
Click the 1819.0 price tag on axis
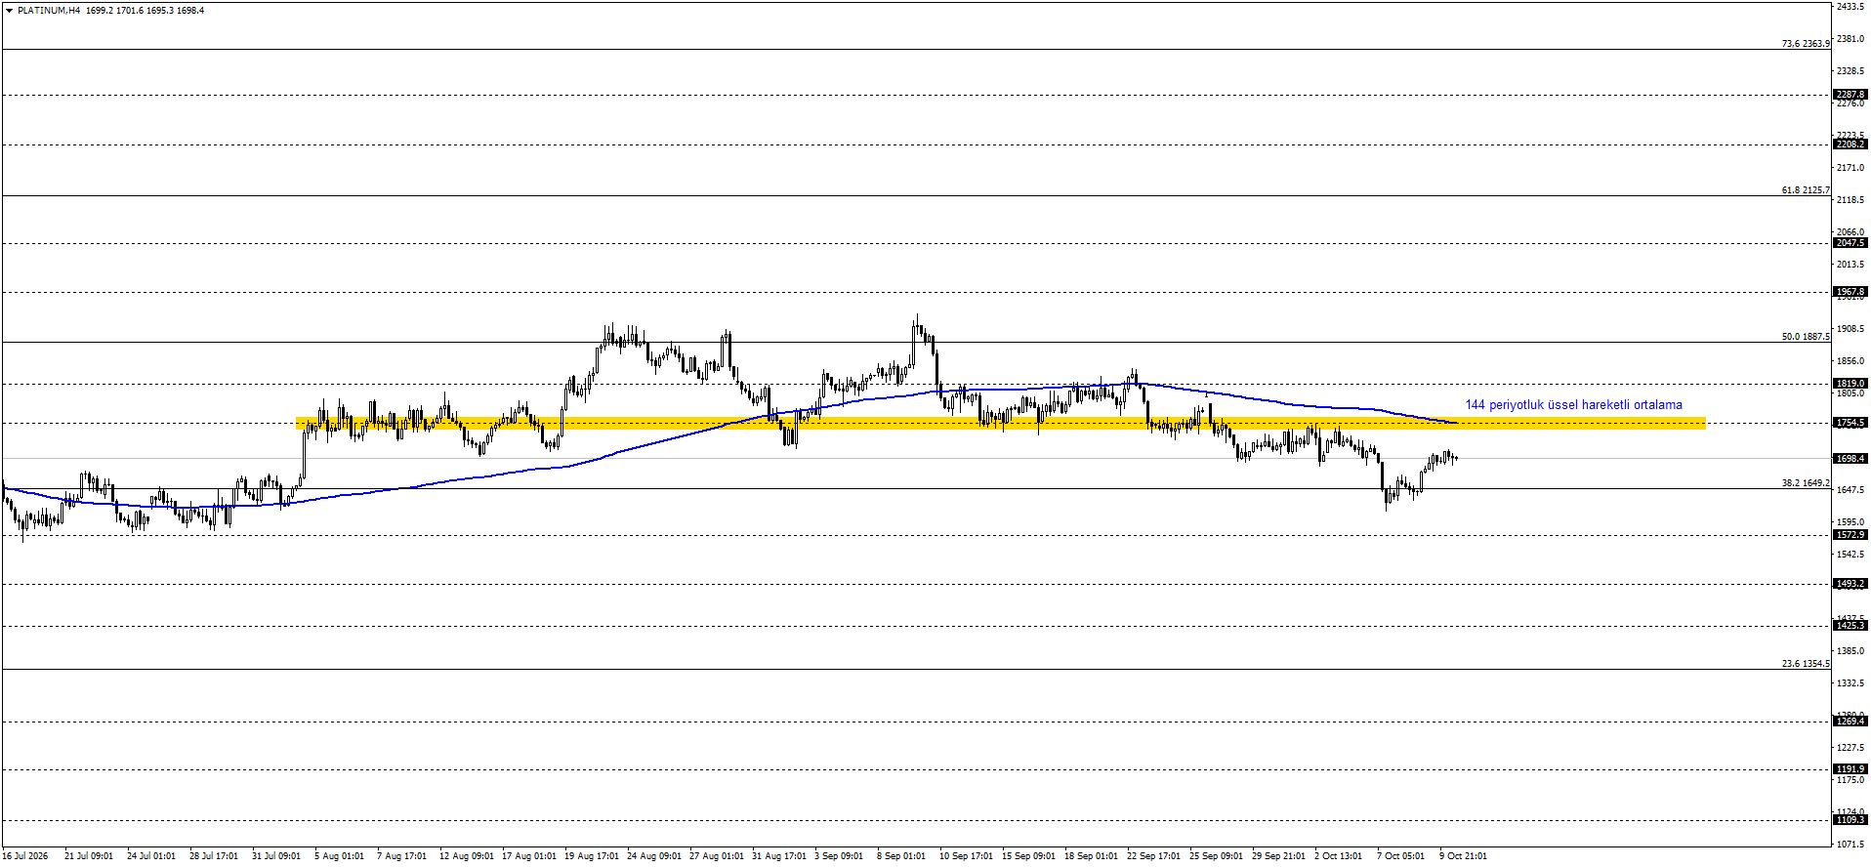click(1850, 384)
